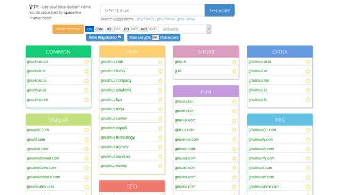
Task: Select gninux.com domain name
Action: (x=184, y=130)
